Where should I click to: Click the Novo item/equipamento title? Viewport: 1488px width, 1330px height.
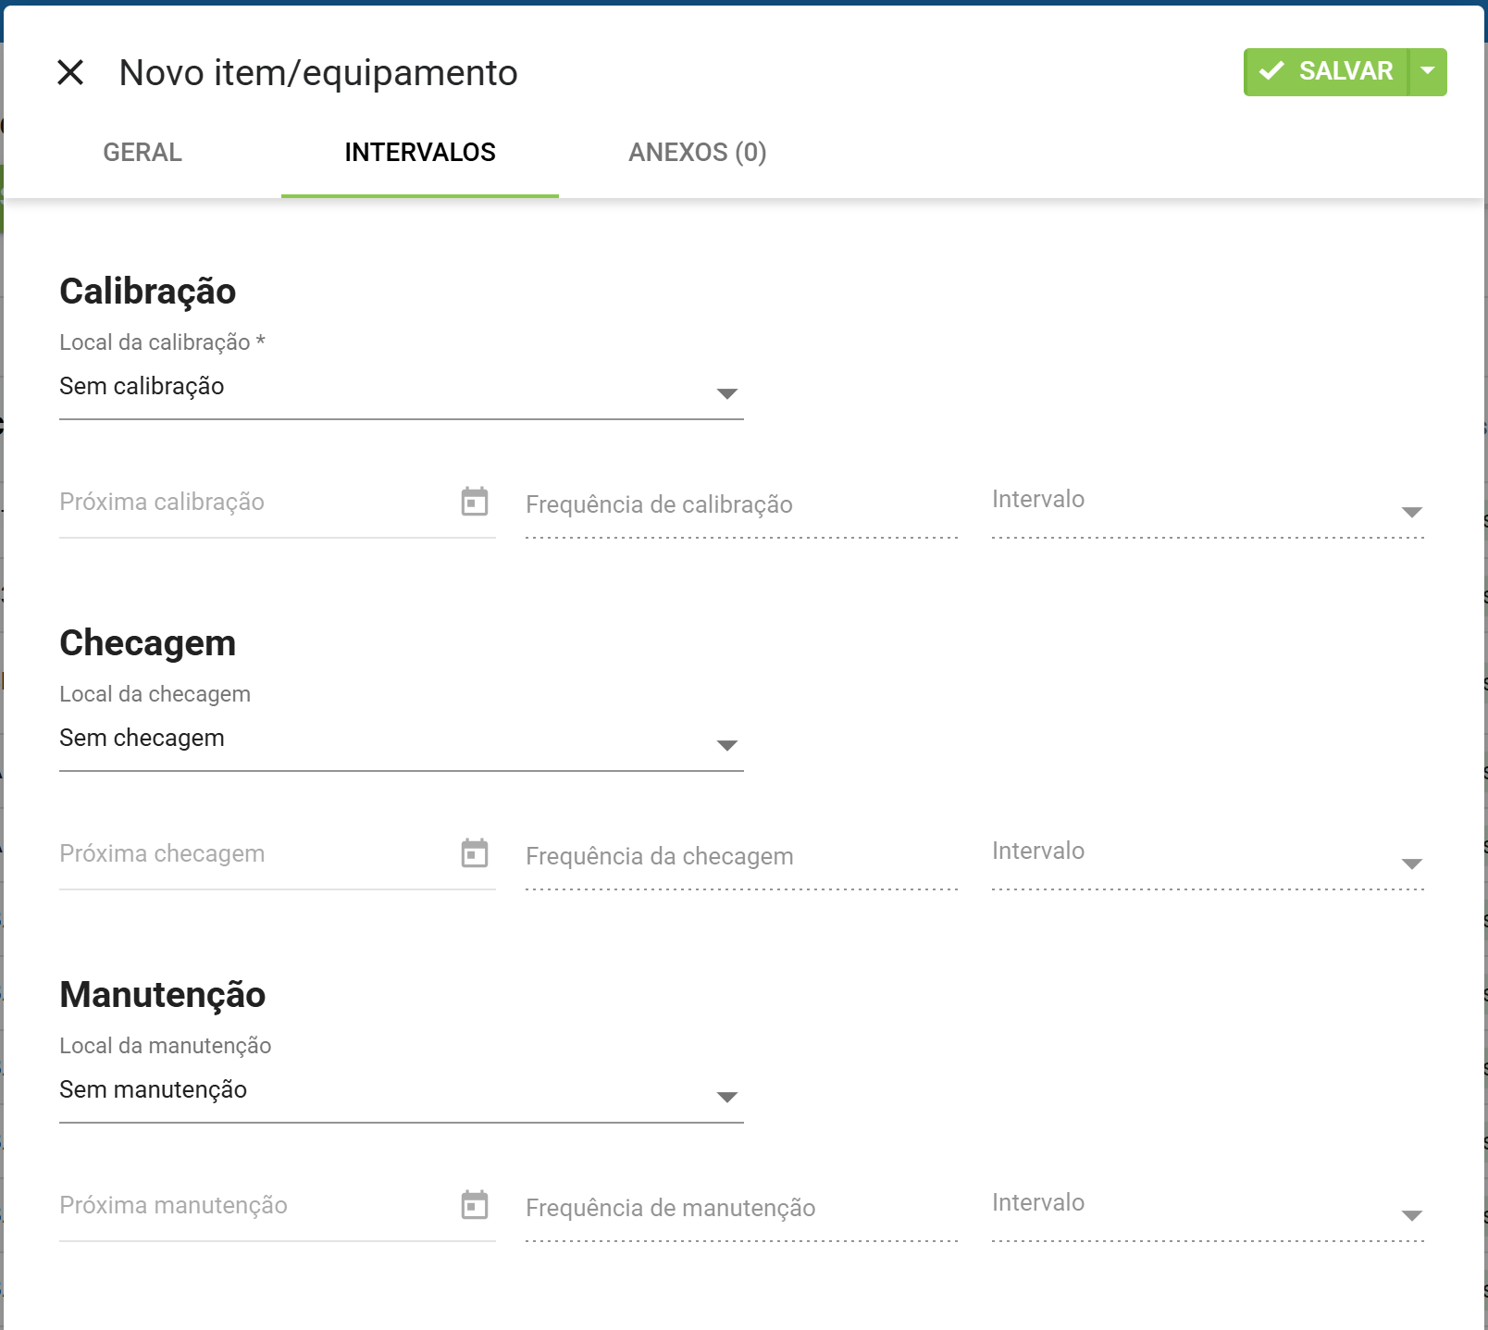(x=318, y=73)
